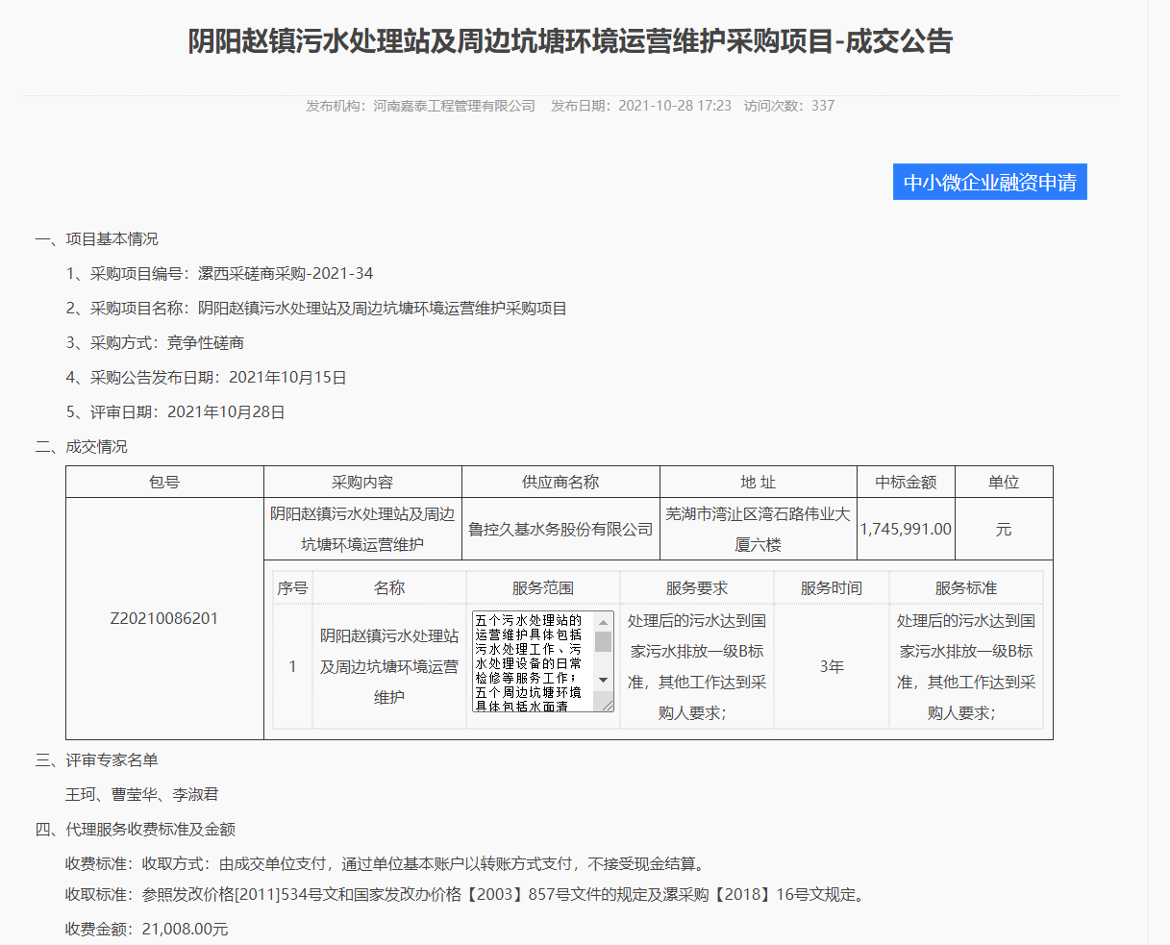Click the 服务范围 column header
This screenshot has height=945, width=1170.
(543, 587)
